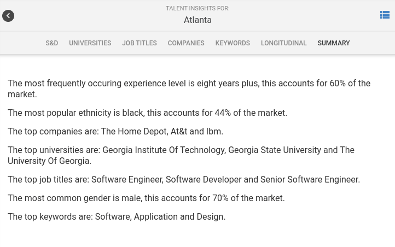Screen dimensions: 395x247
Task: Select the experience level summary sentence
Action: click(189, 89)
